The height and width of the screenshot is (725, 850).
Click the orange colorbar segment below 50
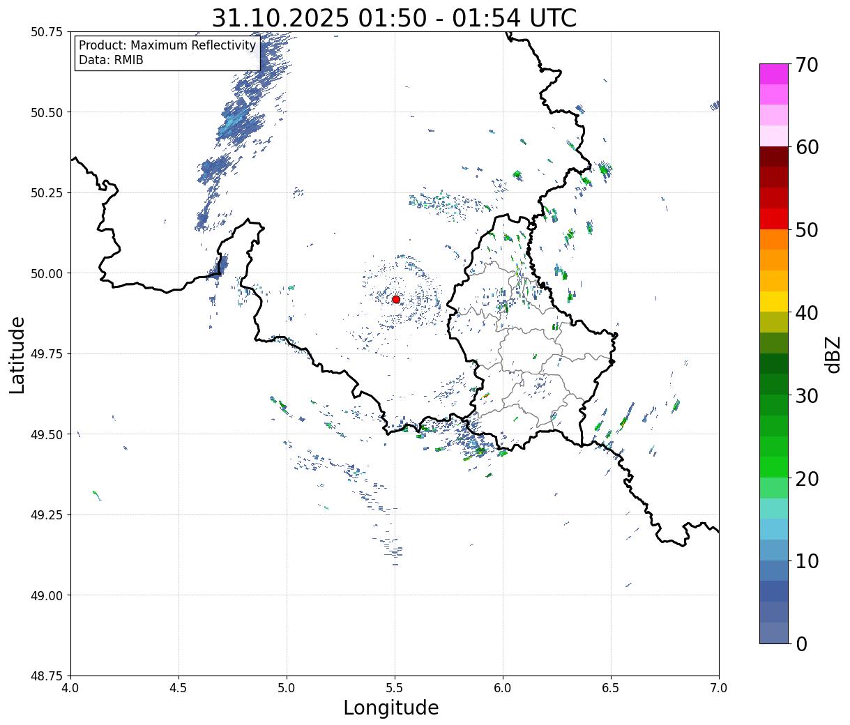click(774, 240)
